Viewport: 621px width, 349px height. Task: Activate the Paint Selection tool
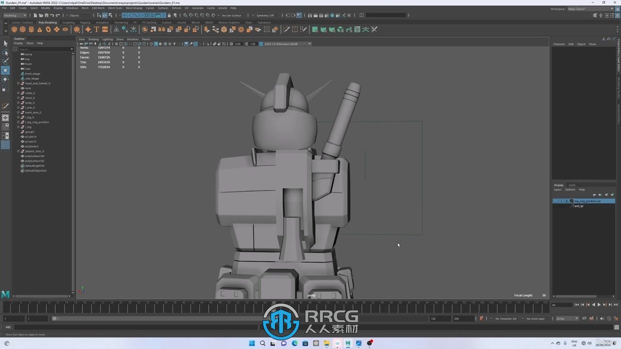[x=5, y=61]
